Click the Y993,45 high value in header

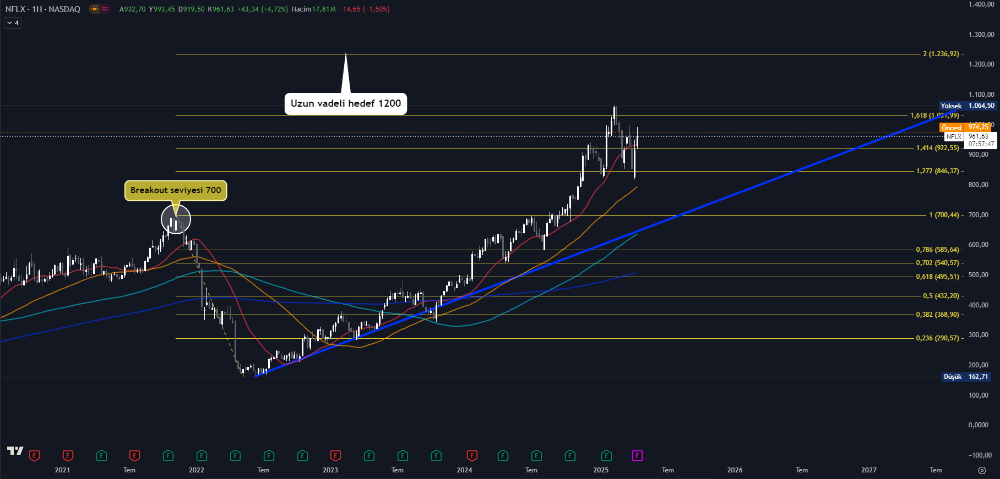162,9
